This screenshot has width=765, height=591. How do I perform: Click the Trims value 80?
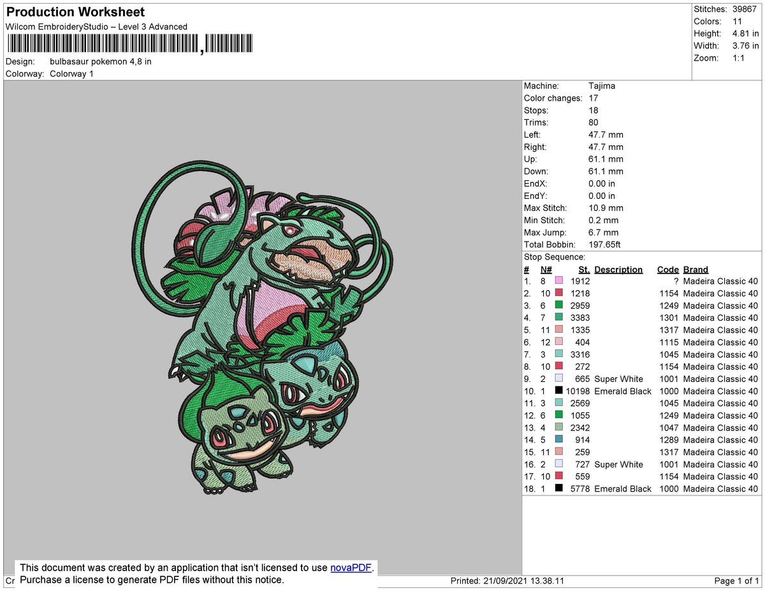point(594,122)
